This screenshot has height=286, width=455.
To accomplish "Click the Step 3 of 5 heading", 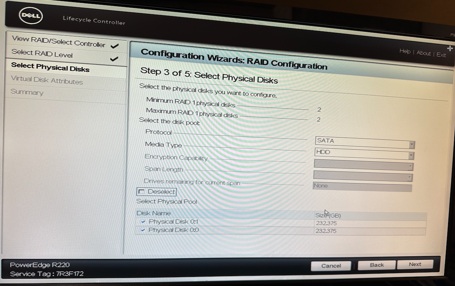I will tap(209, 75).
